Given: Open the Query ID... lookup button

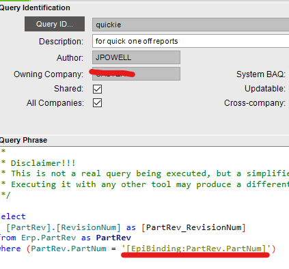Looking at the screenshot, I should pyautogui.click(x=55, y=24).
